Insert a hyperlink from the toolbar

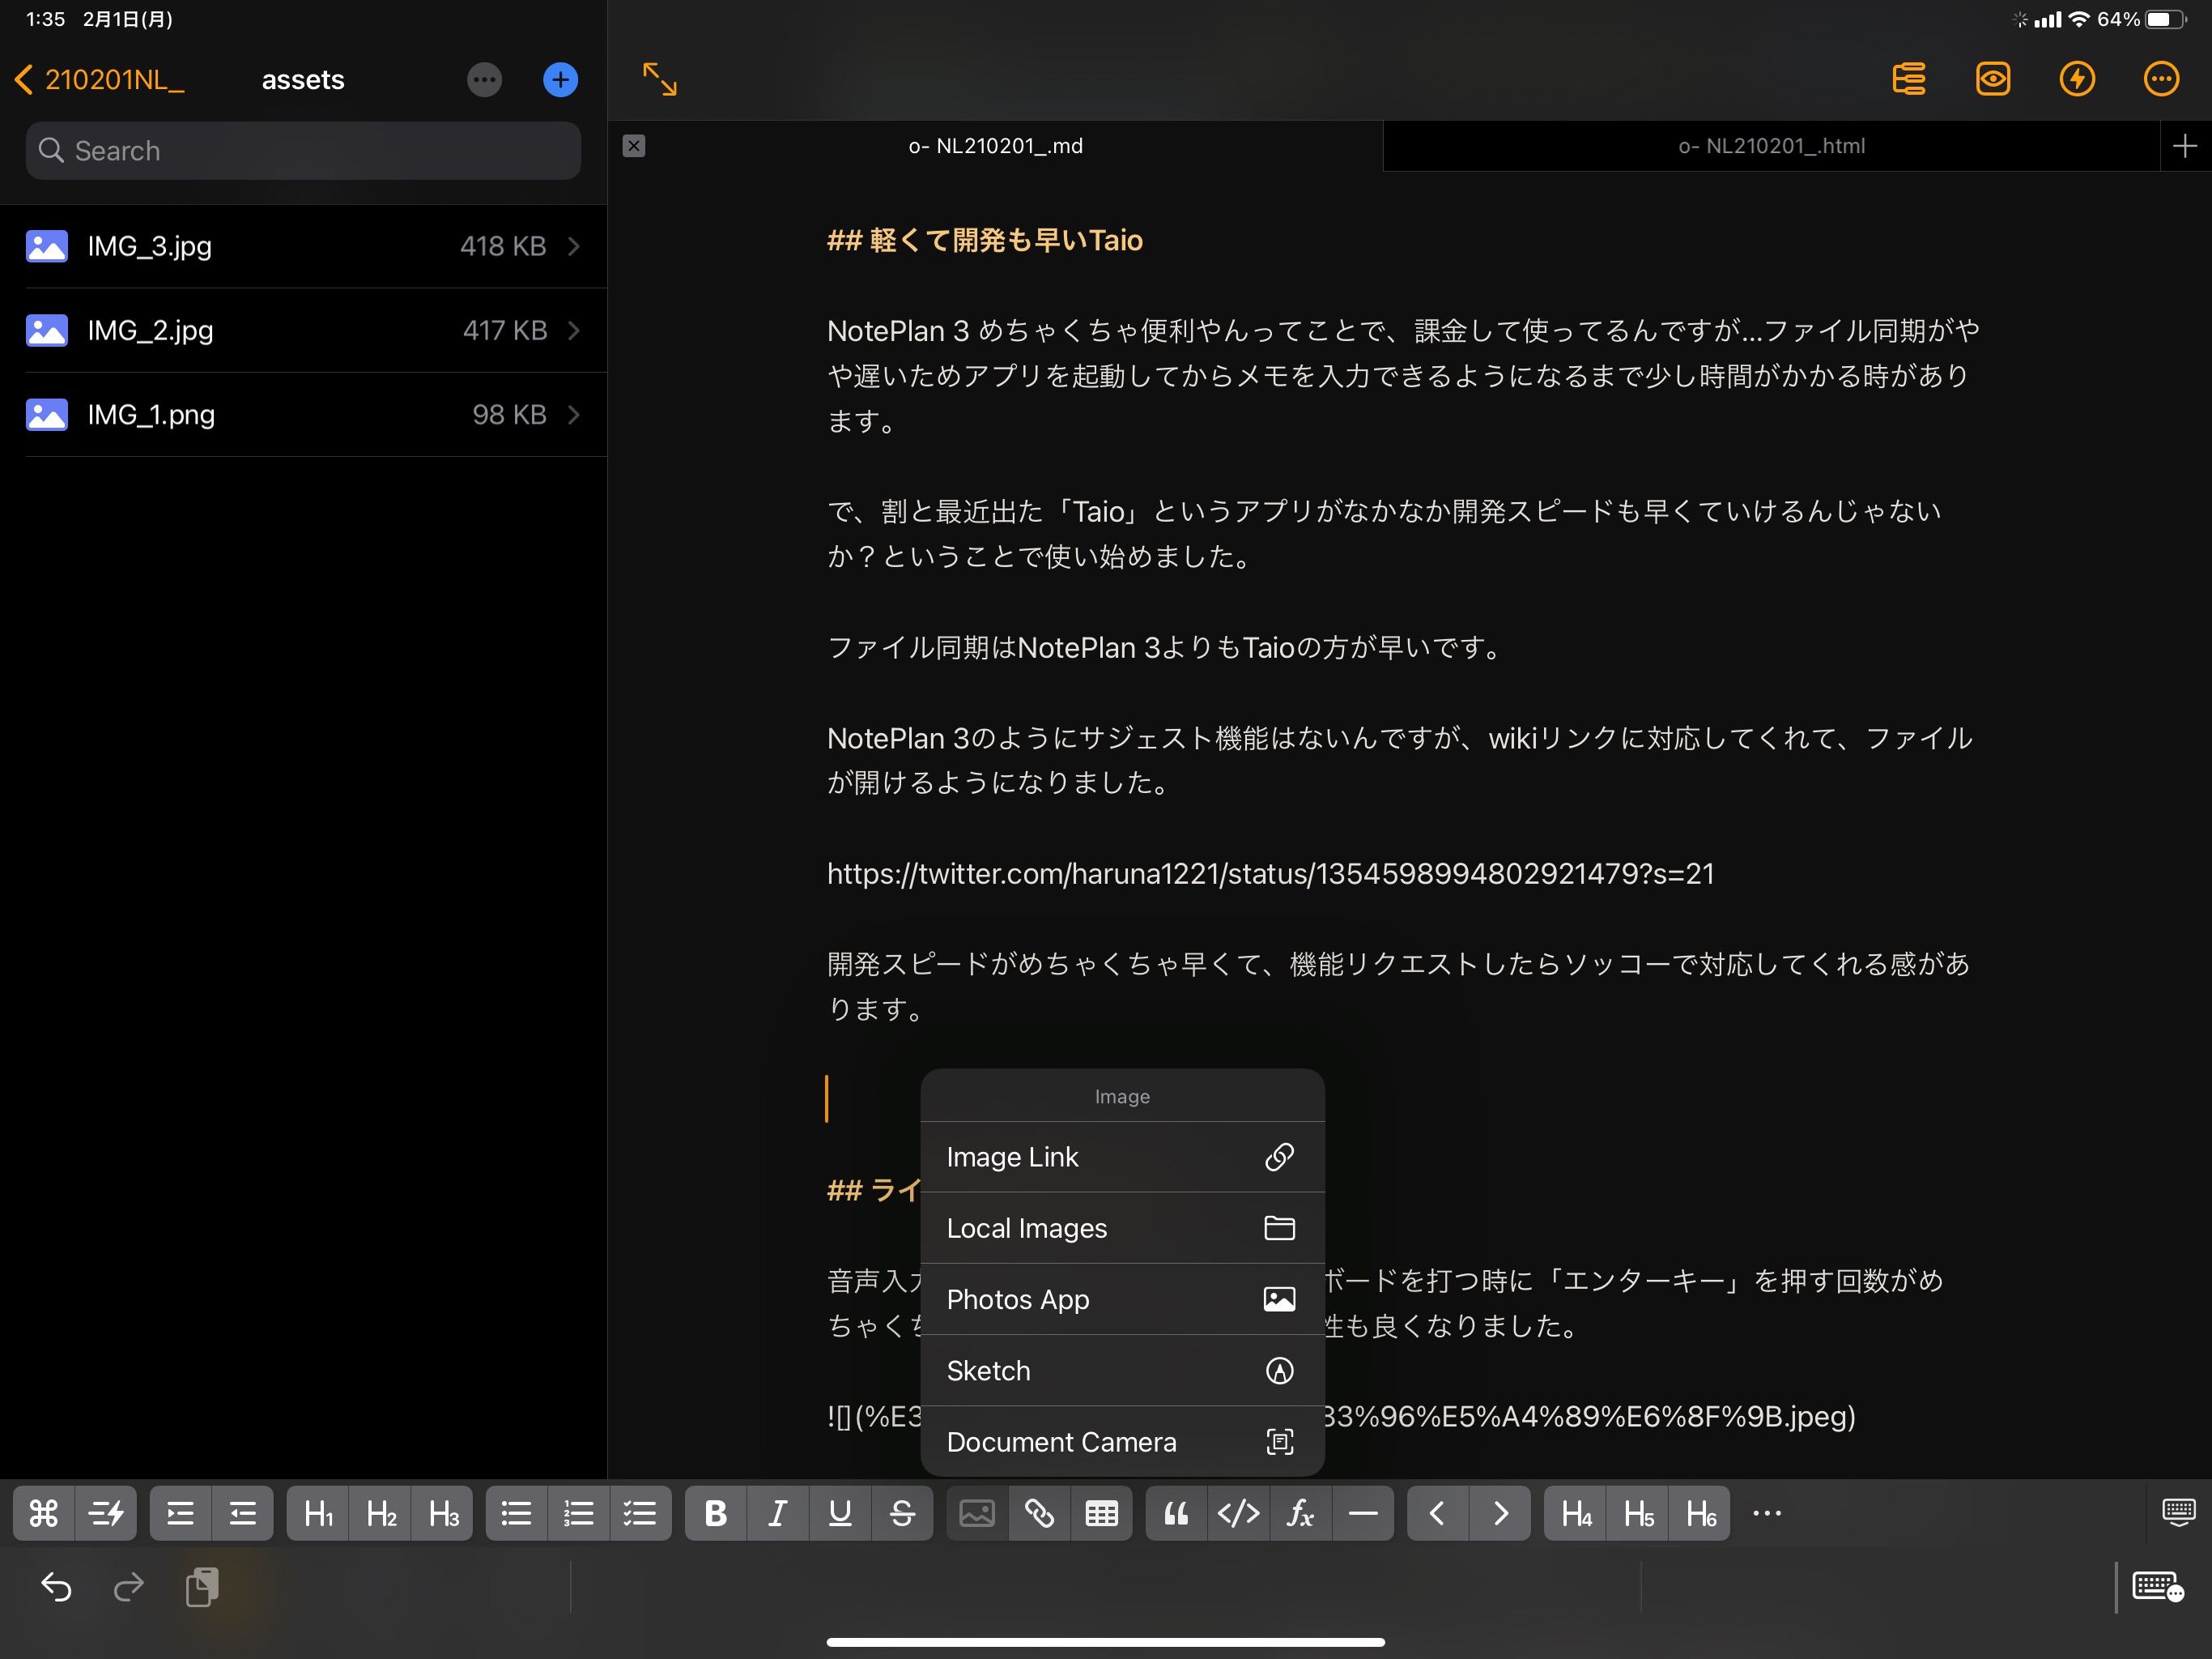point(1039,1513)
